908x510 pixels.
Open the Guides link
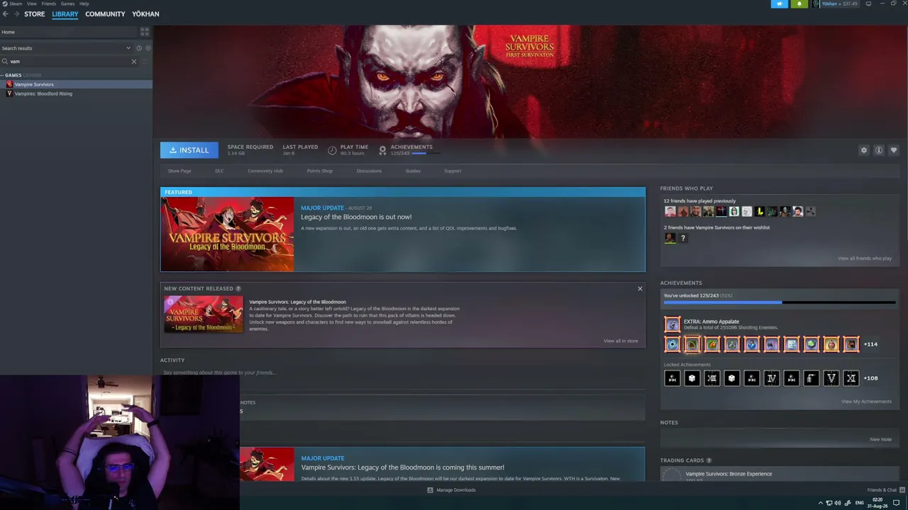413,171
